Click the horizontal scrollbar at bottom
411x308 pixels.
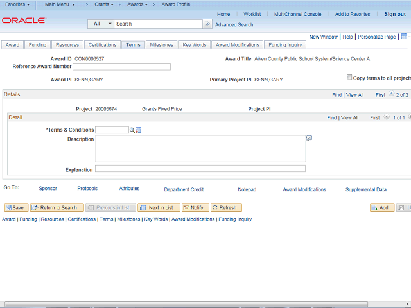click(186, 304)
